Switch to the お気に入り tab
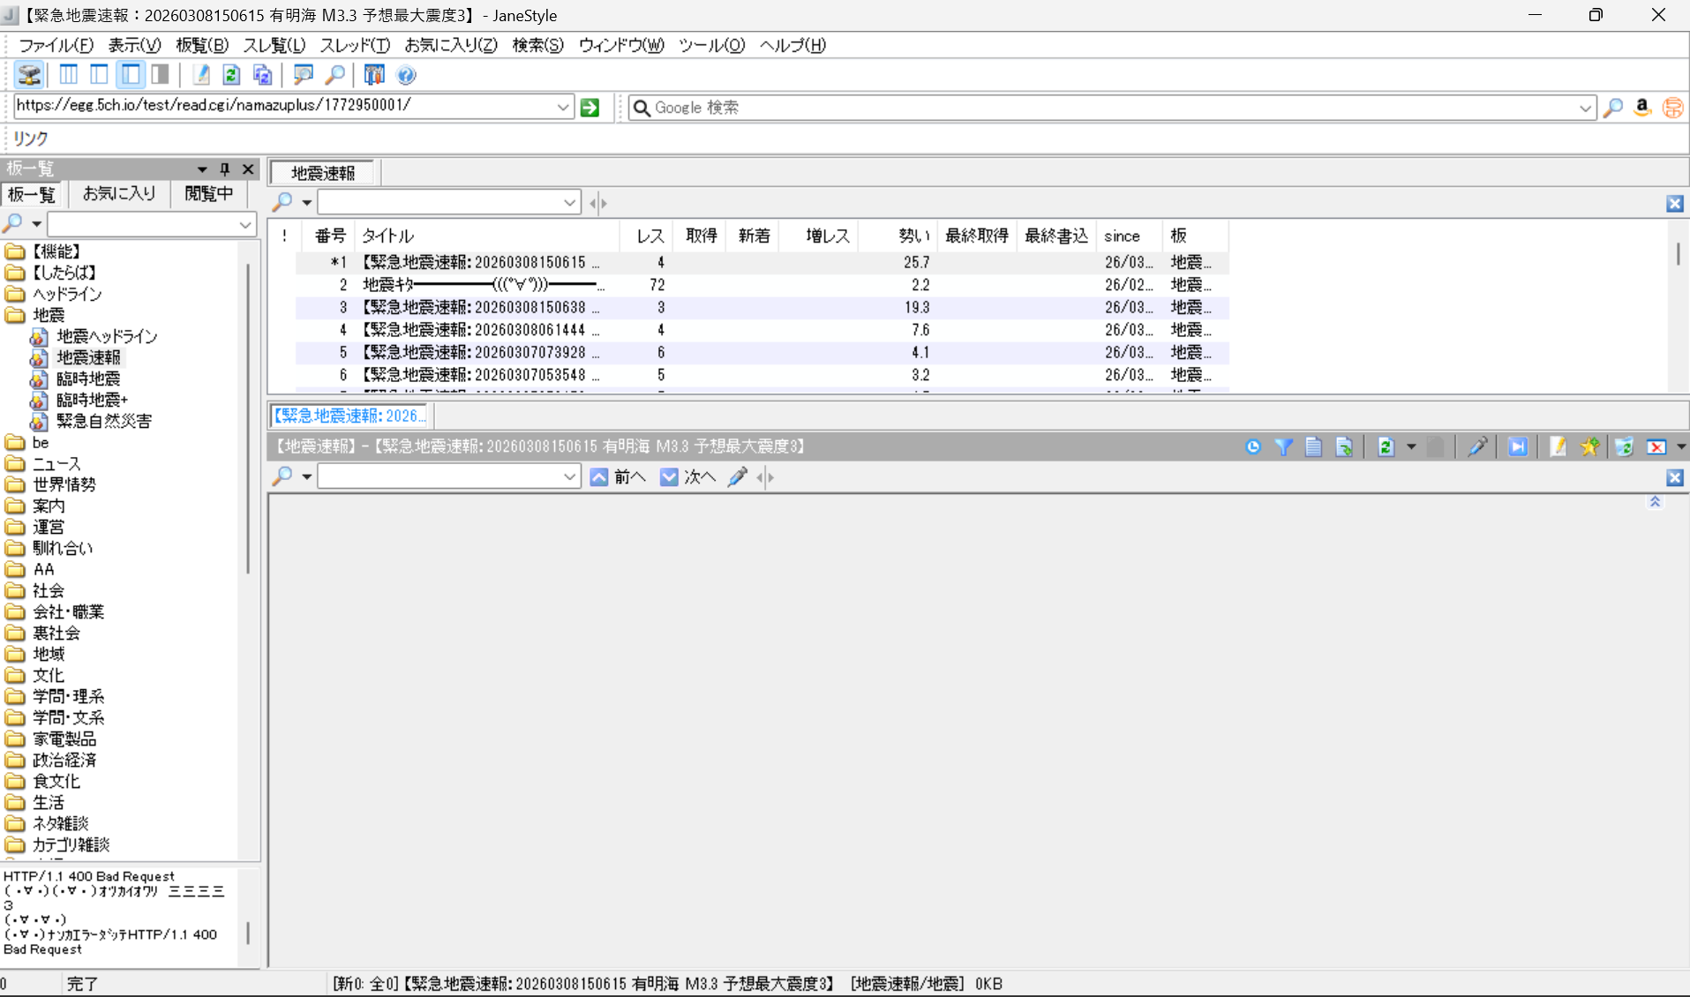Image resolution: width=1690 pixels, height=997 pixels. click(118, 194)
